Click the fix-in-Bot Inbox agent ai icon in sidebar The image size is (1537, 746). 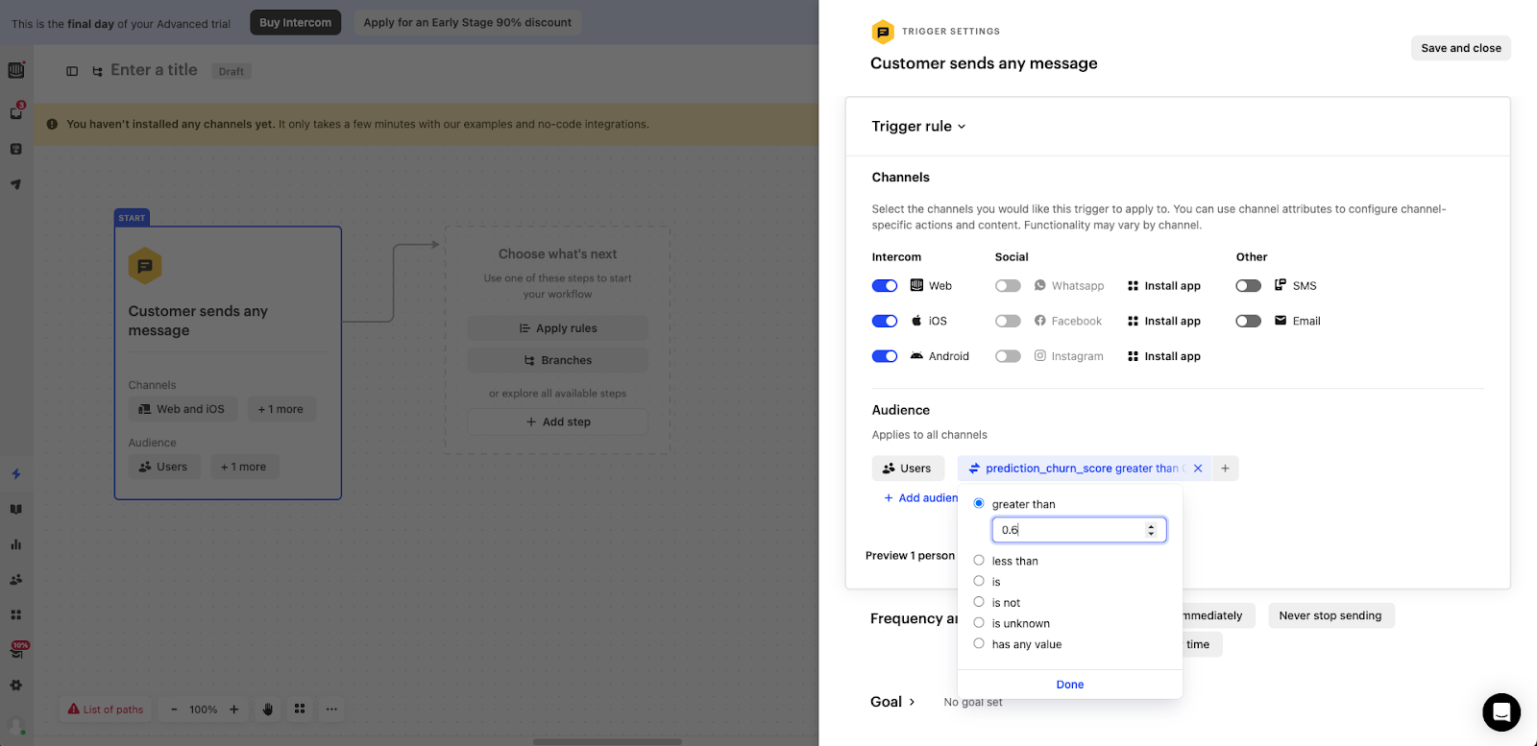(x=16, y=149)
